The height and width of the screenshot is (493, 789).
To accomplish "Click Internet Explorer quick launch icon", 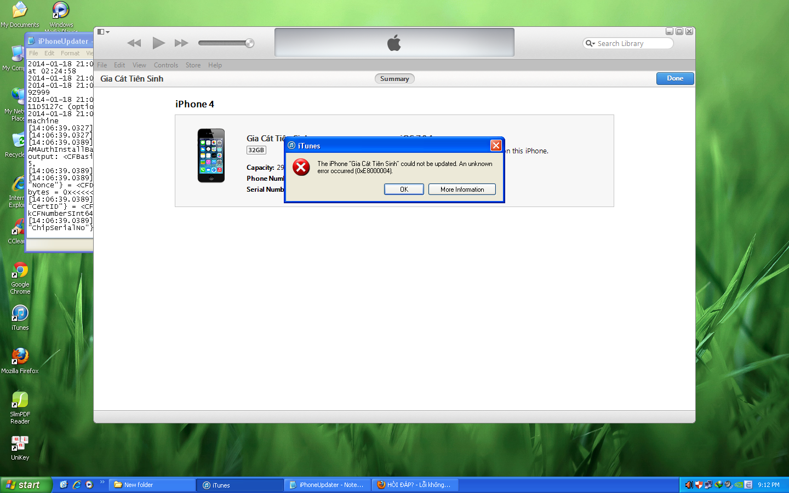I will click(77, 485).
